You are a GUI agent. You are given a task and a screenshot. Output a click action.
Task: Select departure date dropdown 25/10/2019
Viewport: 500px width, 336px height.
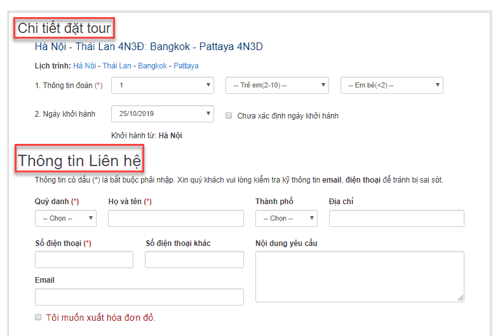tap(163, 114)
